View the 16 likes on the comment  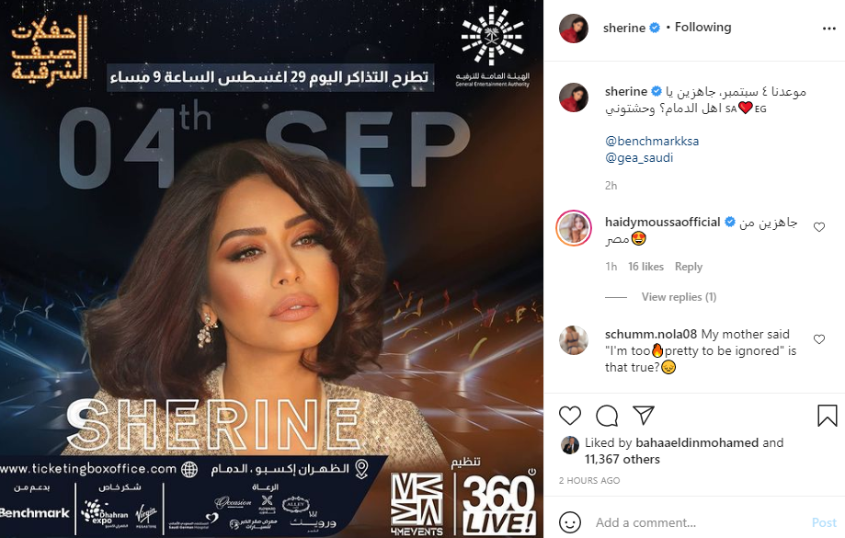[645, 267]
